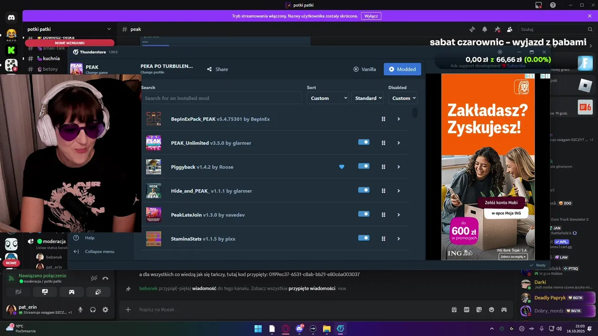
Task: Toggle StaminaStats mod enabled switch
Action: (x=363, y=238)
